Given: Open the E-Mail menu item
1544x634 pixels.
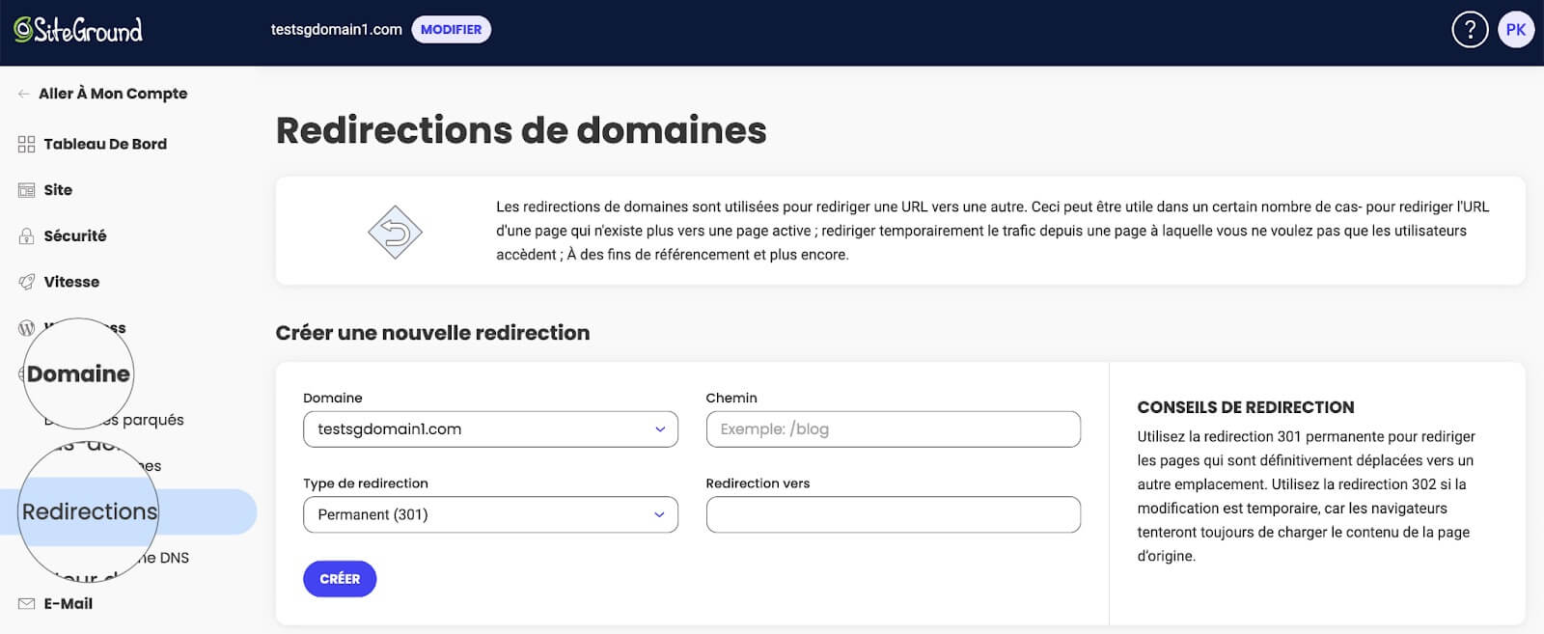Looking at the screenshot, I should pyautogui.click(x=69, y=604).
